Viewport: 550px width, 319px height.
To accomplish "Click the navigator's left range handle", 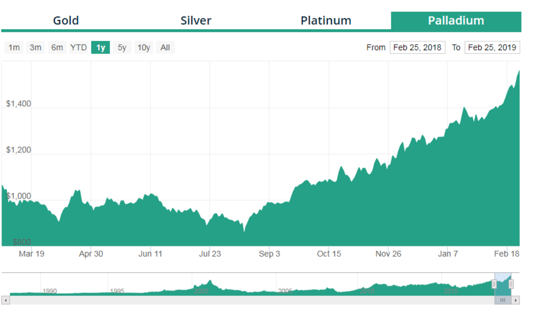I will [x=494, y=284].
